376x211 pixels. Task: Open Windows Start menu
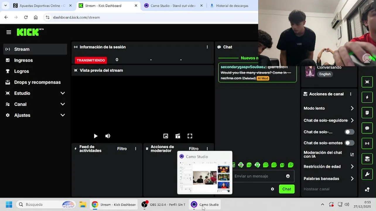(9, 205)
